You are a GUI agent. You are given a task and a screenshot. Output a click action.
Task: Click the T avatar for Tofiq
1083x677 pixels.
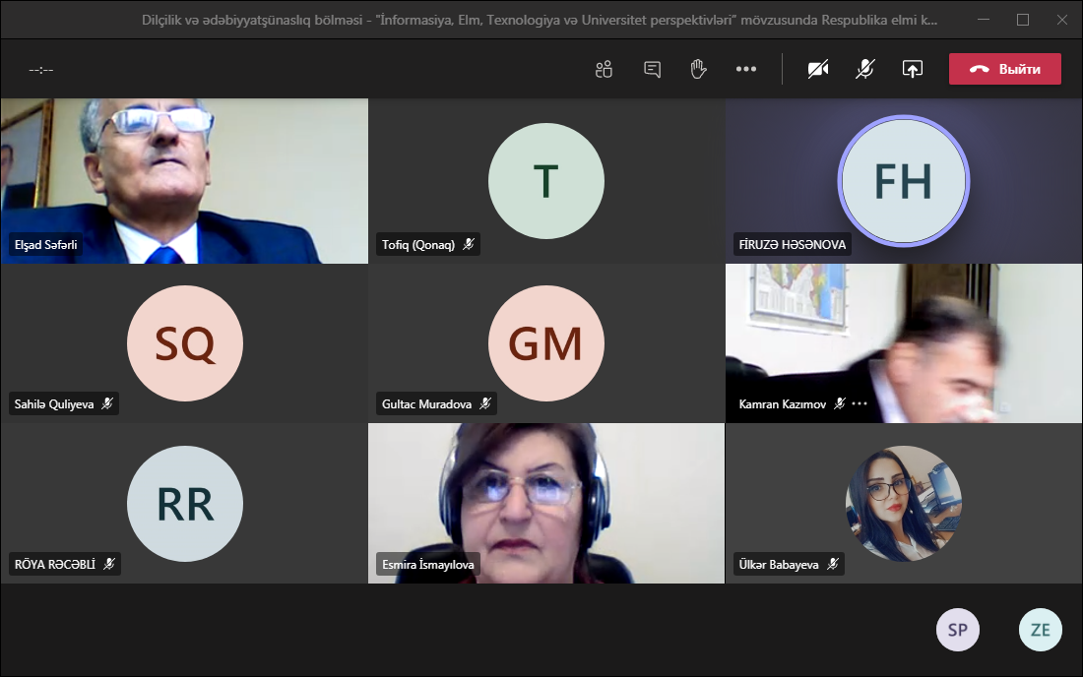(546, 181)
